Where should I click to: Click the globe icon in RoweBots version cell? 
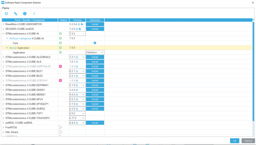point(82,24)
